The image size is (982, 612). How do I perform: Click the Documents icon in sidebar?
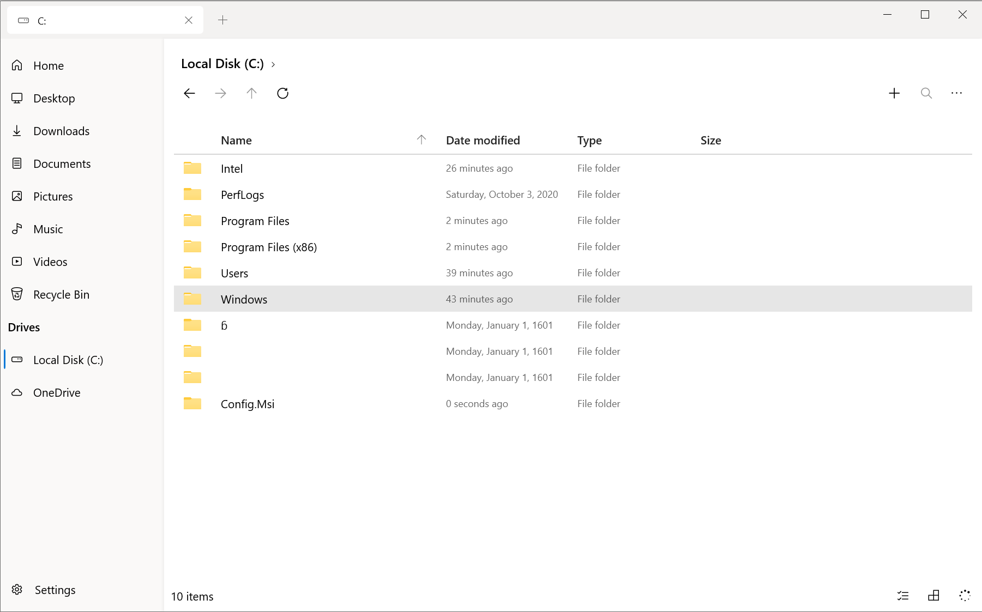pyautogui.click(x=17, y=163)
